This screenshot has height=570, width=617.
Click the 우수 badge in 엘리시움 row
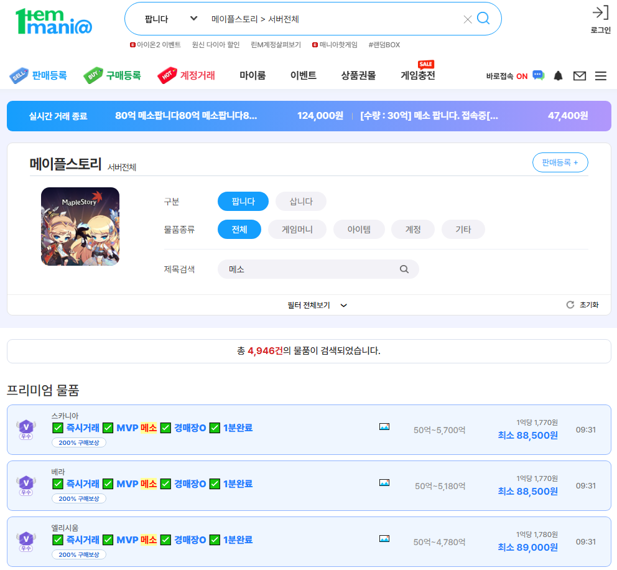pos(26,541)
